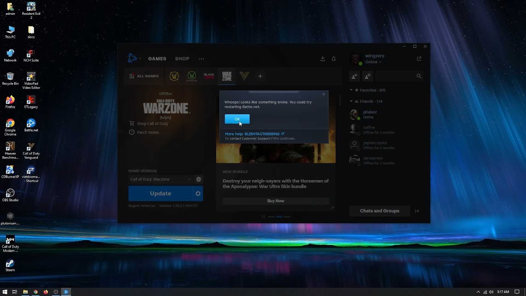
Task: Click the Add Friend icon
Action: pyautogui.click(x=355, y=76)
